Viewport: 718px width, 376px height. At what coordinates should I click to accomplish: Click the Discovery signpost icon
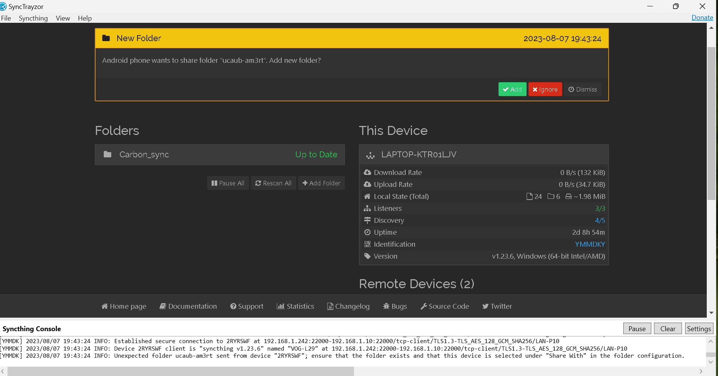(x=367, y=220)
